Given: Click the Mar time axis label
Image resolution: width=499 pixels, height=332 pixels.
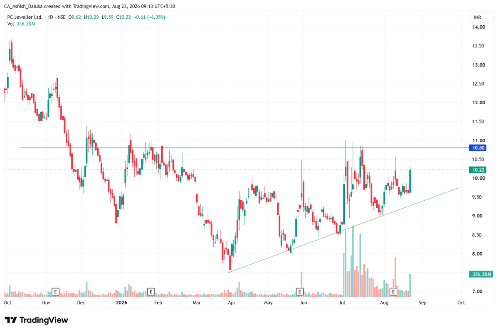Looking at the screenshot, I should (197, 303).
